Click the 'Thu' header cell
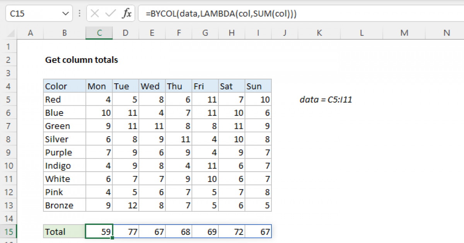 pos(179,86)
